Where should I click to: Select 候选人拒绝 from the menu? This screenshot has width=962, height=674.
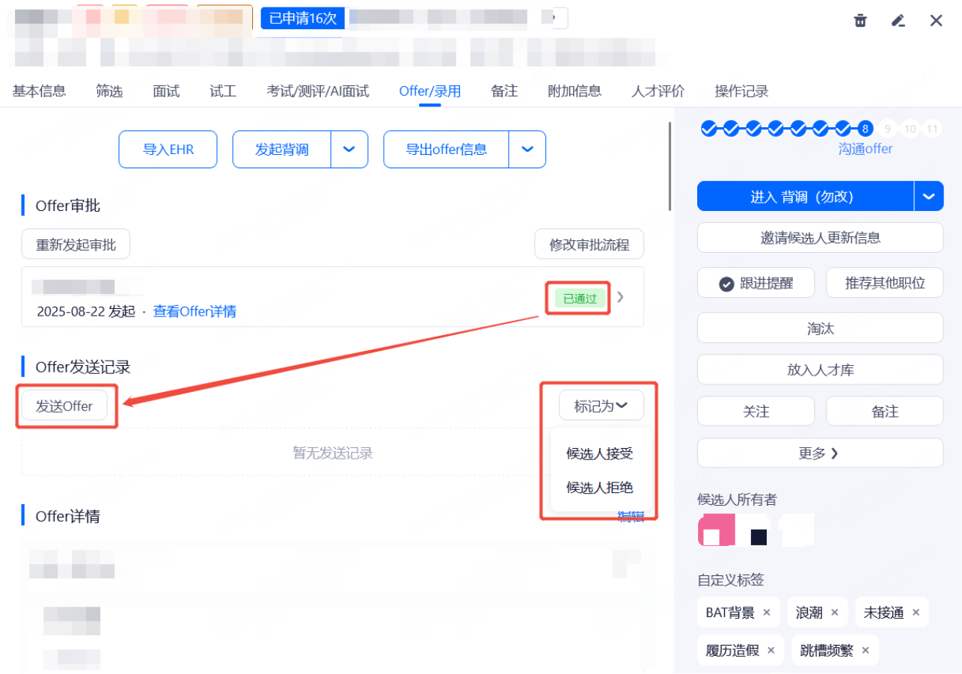click(600, 488)
